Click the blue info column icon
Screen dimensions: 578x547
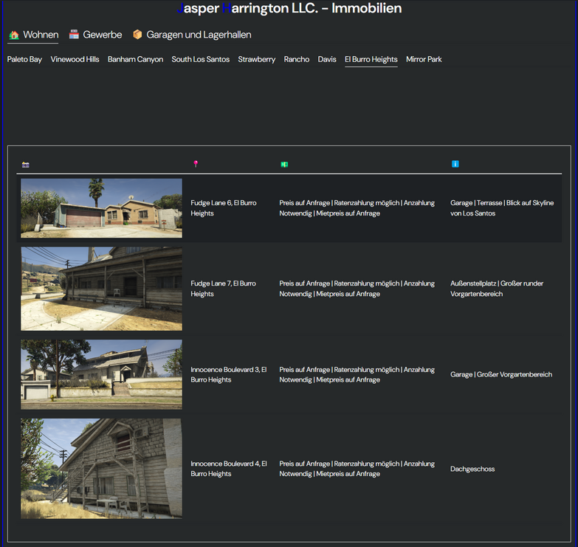(455, 164)
